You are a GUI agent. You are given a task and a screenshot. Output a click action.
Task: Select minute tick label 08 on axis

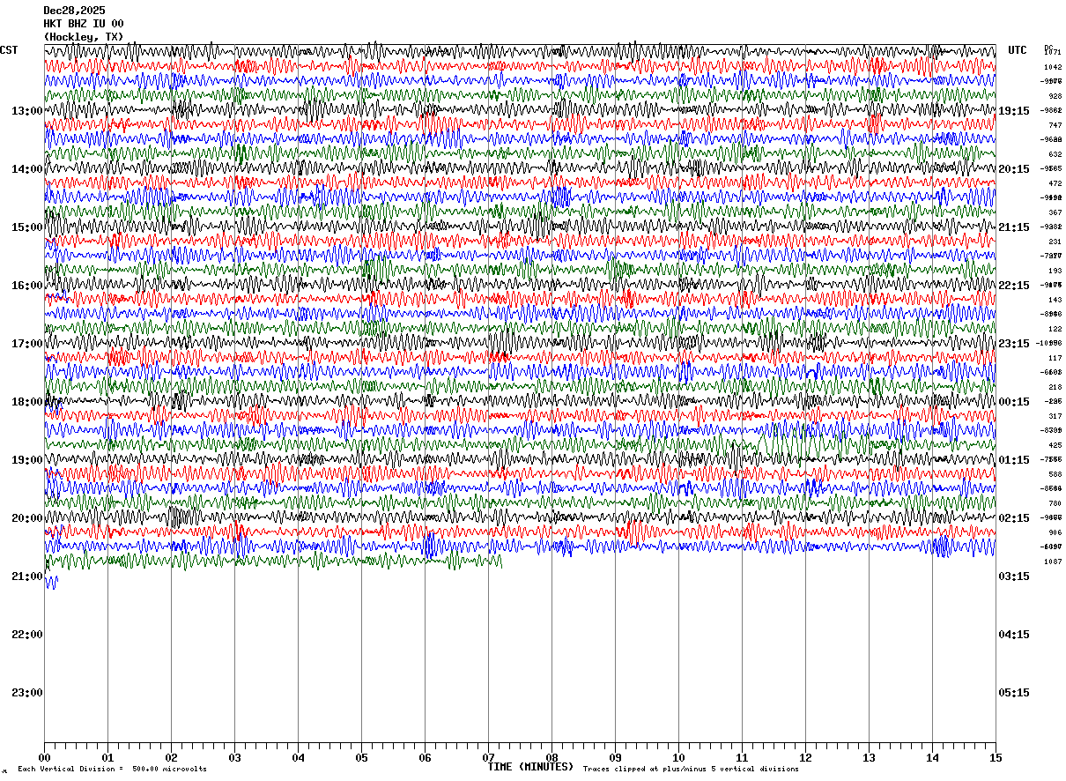[x=552, y=757]
